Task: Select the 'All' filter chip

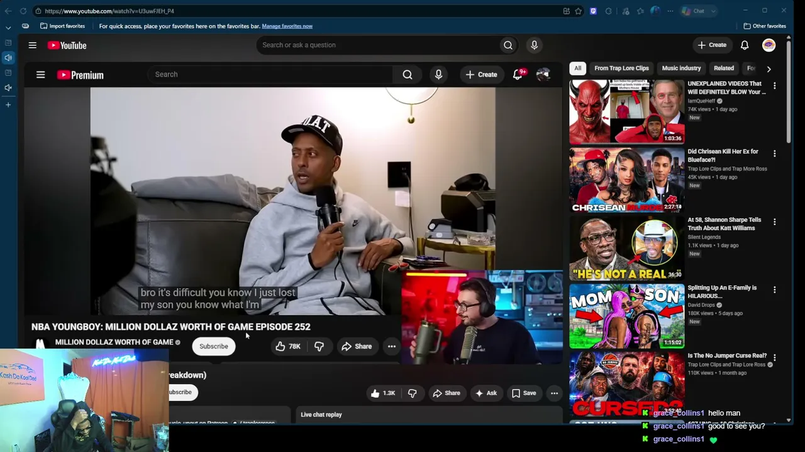Action: click(x=577, y=68)
